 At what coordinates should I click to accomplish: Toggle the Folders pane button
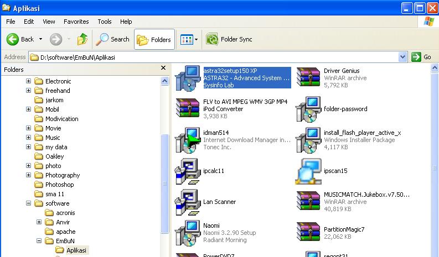(x=154, y=39)
